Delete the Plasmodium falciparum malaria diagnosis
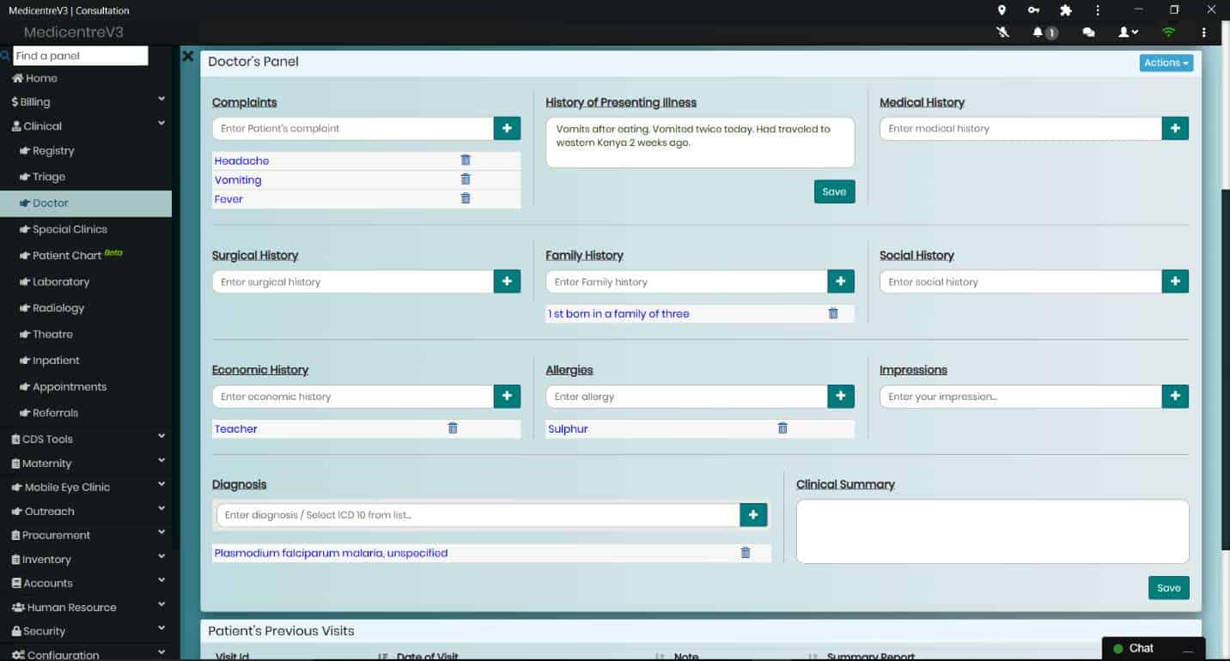 (746, 553)
